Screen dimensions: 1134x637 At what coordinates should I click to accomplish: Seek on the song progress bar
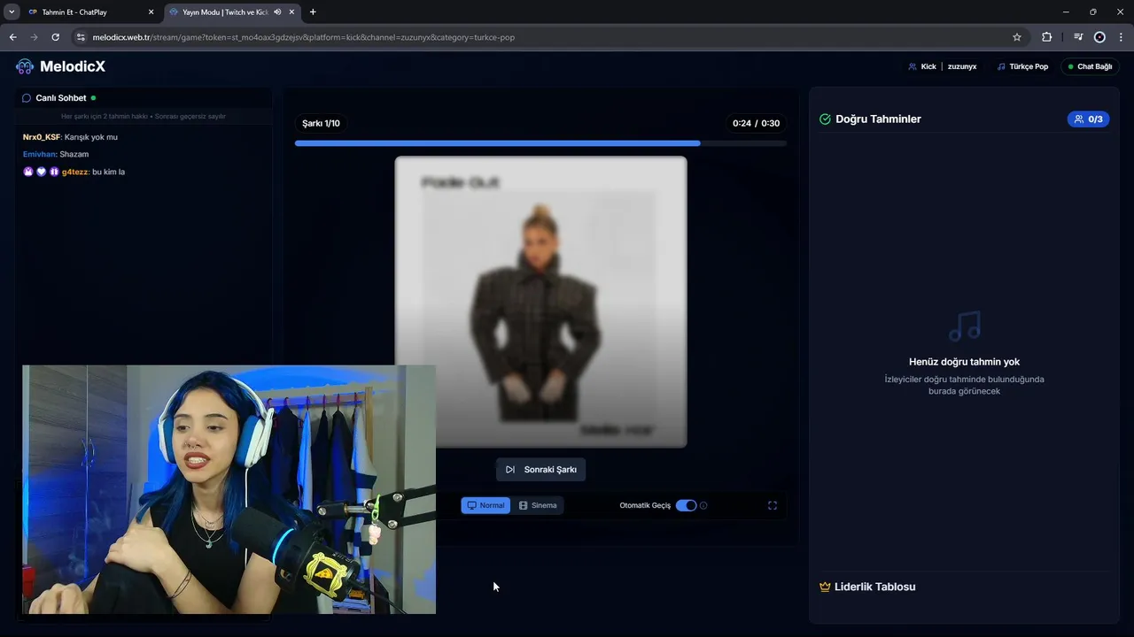click(x=540, y=142)
